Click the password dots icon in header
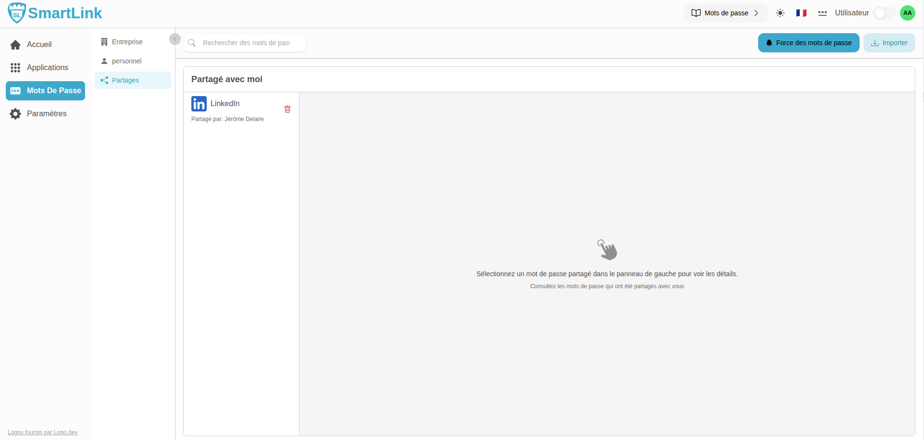924x440 pixels. pyautogui.click(x=823, y=13)
